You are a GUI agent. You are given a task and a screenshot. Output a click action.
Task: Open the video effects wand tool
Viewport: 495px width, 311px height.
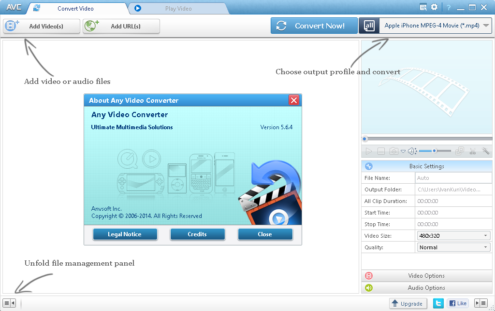(x=485, y=151)
